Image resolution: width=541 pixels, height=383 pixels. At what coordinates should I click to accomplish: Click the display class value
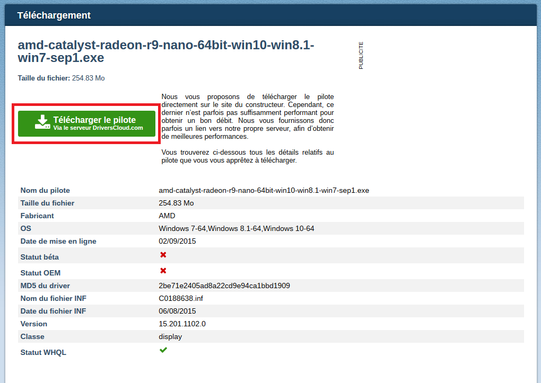[170, 336]
